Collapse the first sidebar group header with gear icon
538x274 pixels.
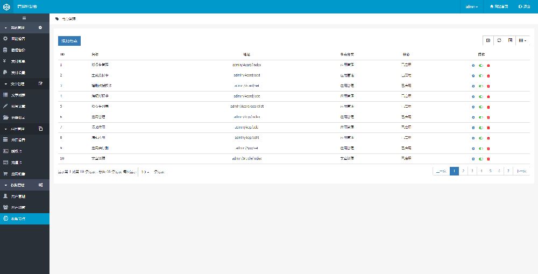pyautogui.click(x=25, y=27)
